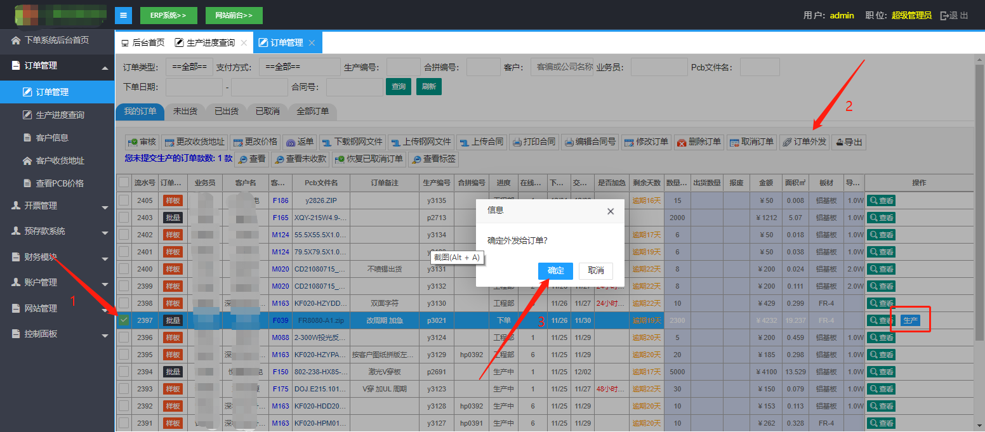Click the 审核 toolbar button

pos(142,142)
